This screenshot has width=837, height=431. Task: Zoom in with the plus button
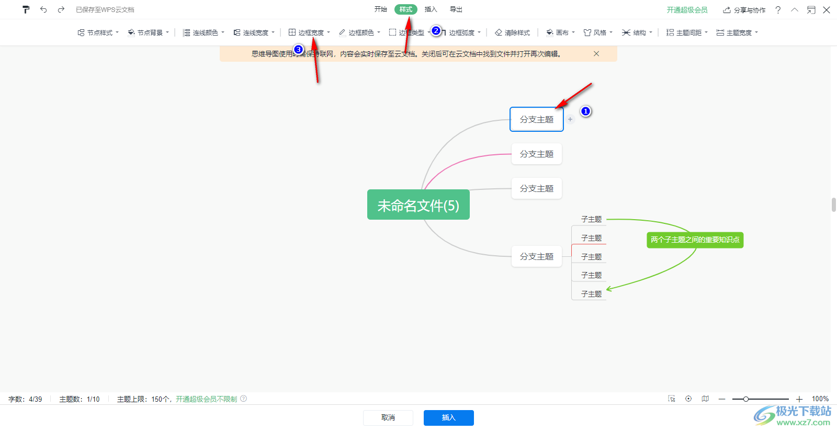[799, 399]
